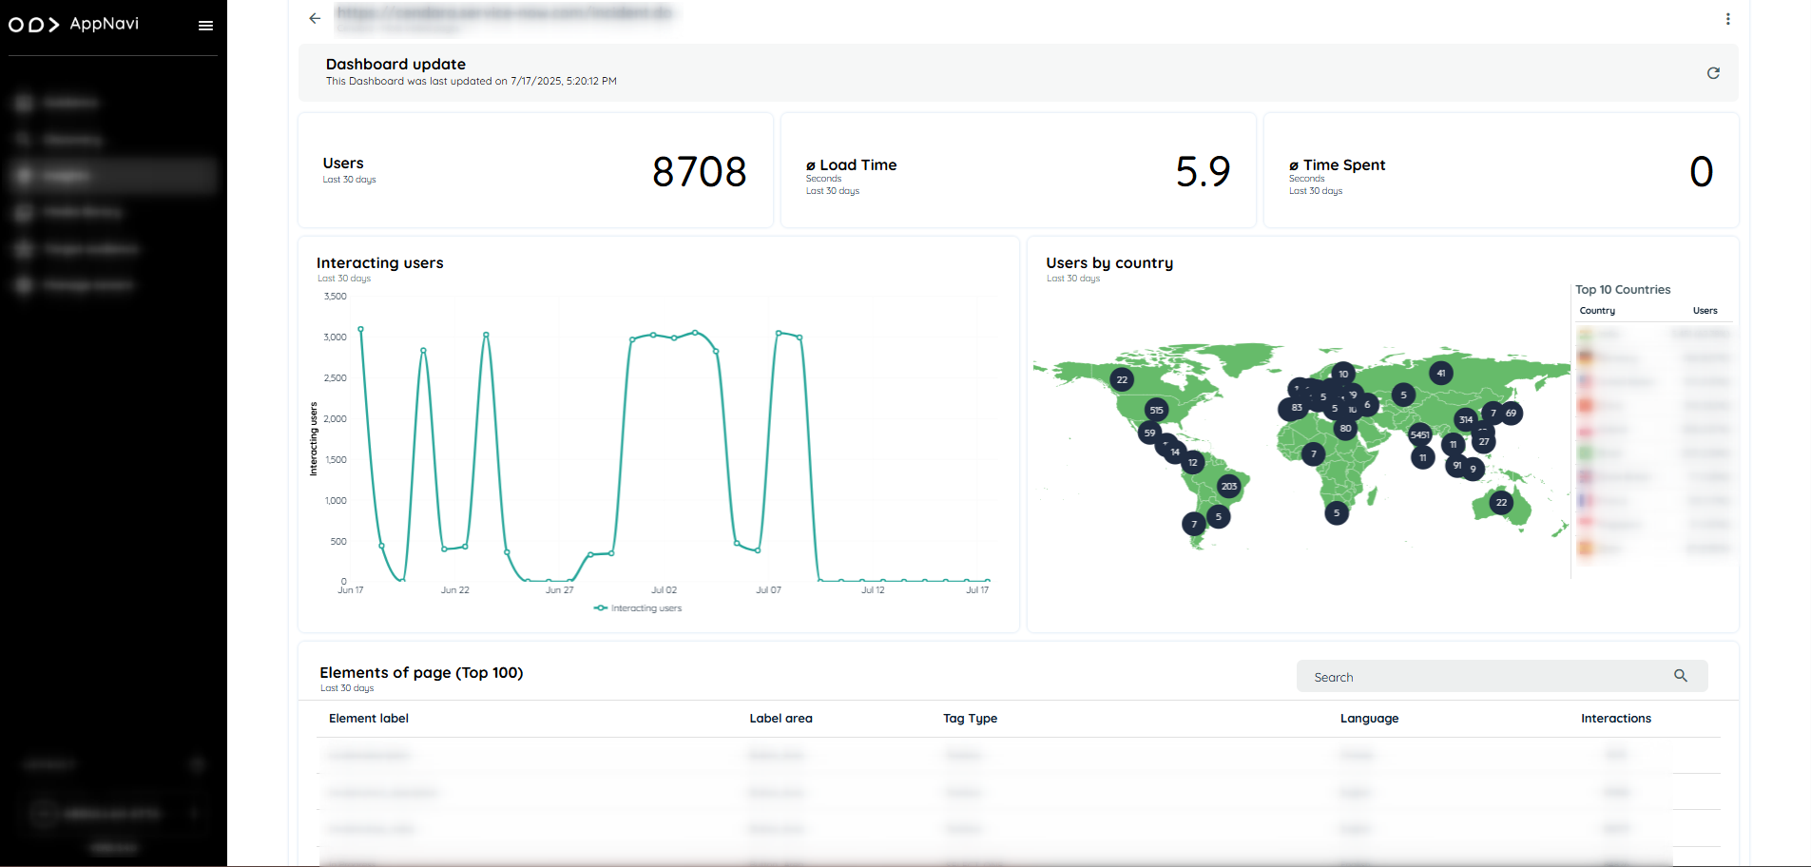Open the three-dot more options menu
Screen dimensions: 1811x867
[x=1727, y=19]
